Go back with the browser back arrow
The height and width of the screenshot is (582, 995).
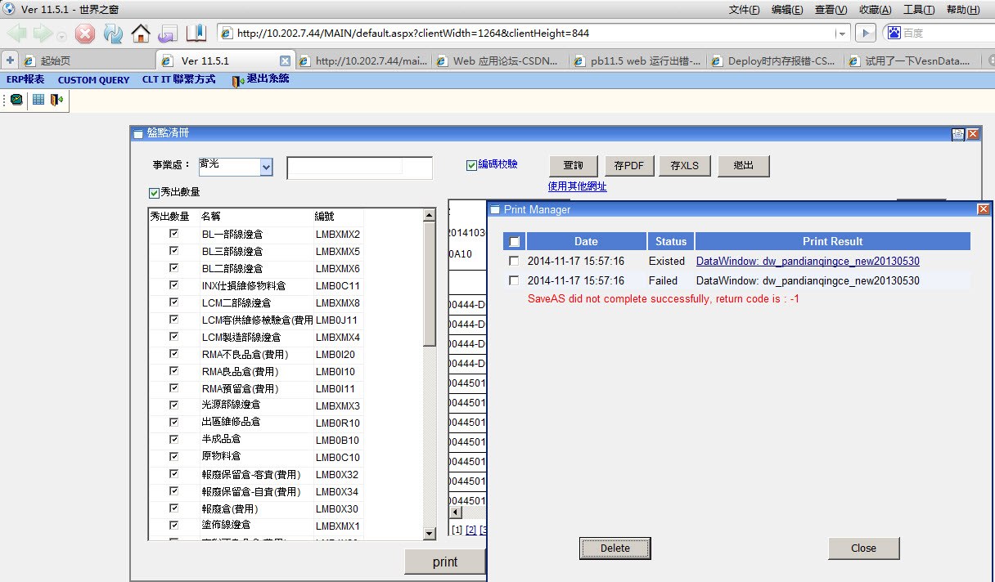coord(17,34)
